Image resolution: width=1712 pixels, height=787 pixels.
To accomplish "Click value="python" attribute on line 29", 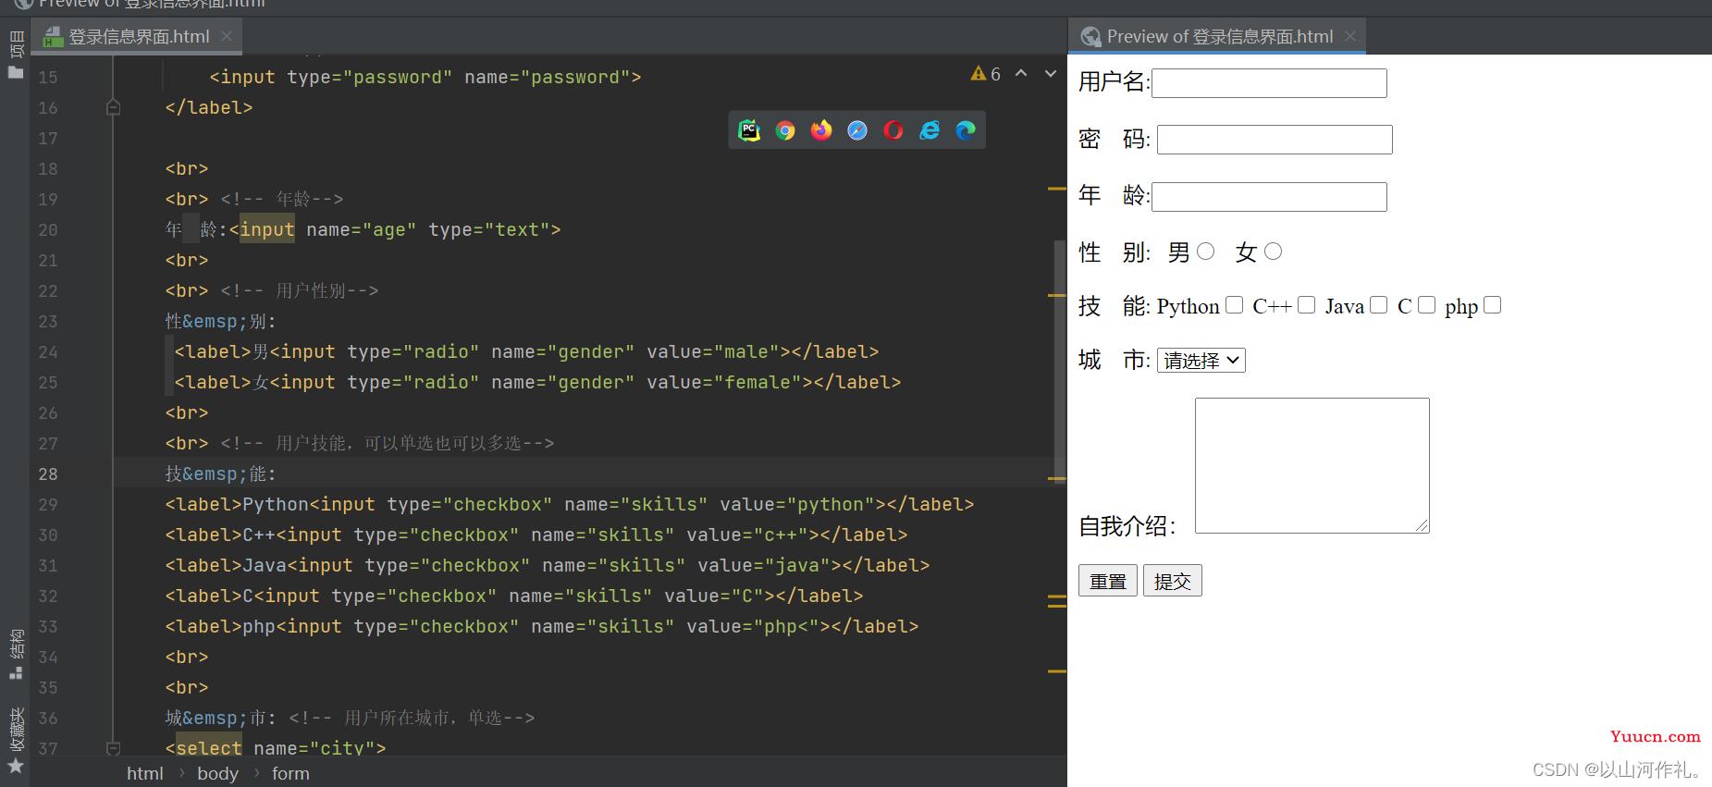I will (797, 505).
